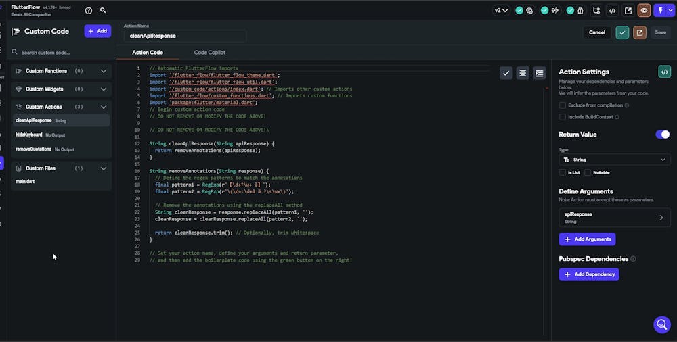Open the help question mark icon

[89, 11]
